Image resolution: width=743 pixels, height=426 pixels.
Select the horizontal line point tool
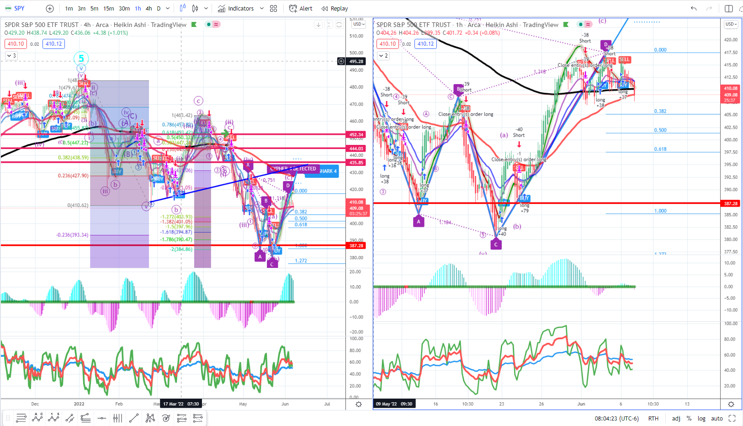[102, 418]
